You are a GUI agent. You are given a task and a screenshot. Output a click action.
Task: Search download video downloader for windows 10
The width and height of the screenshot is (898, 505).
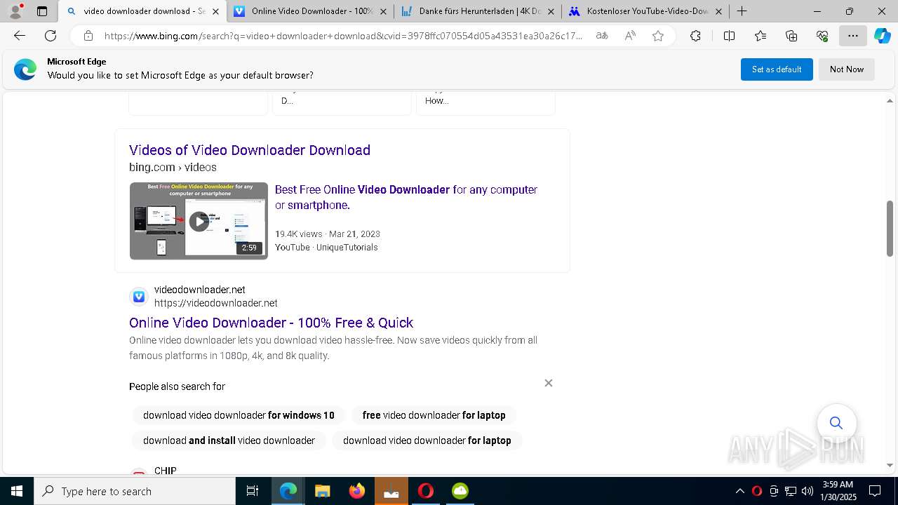coord(239,415)
